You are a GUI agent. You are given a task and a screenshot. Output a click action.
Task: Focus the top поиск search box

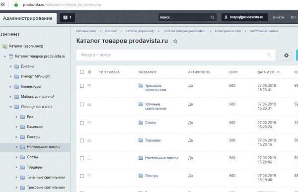coord(187,17)
